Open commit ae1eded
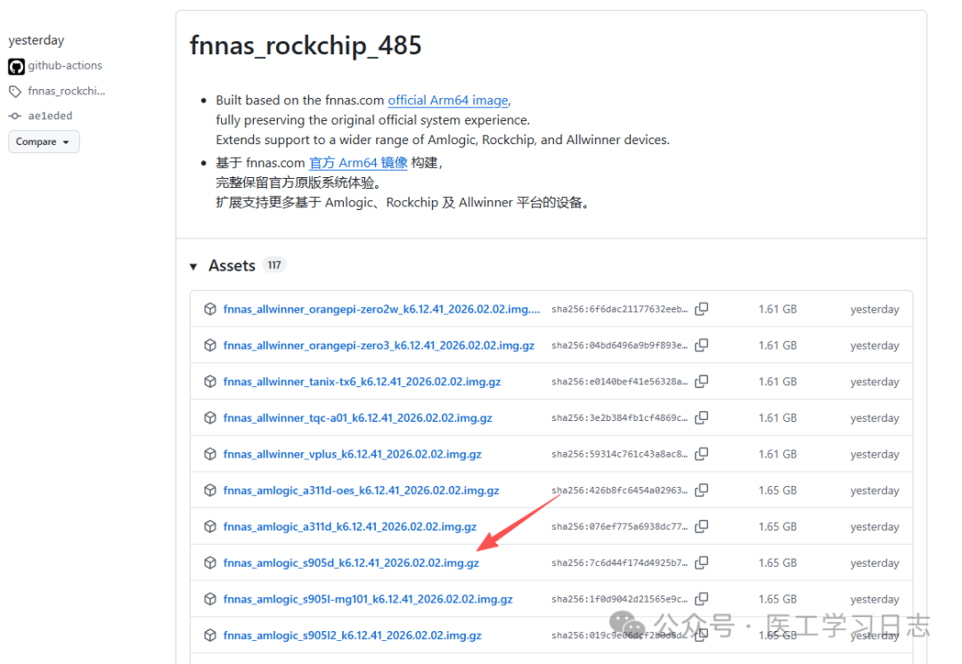The width and height of the screenshot is (962, 664). point(50,116)
